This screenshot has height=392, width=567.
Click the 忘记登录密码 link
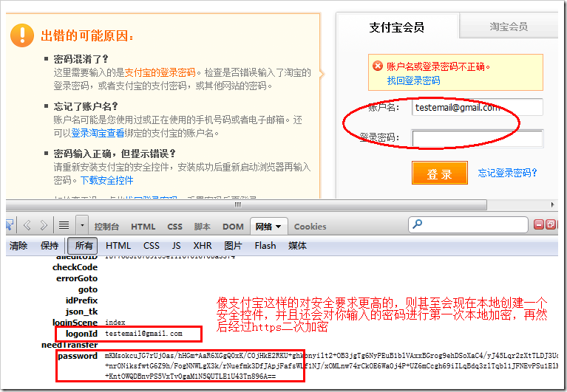pos(507,173)
